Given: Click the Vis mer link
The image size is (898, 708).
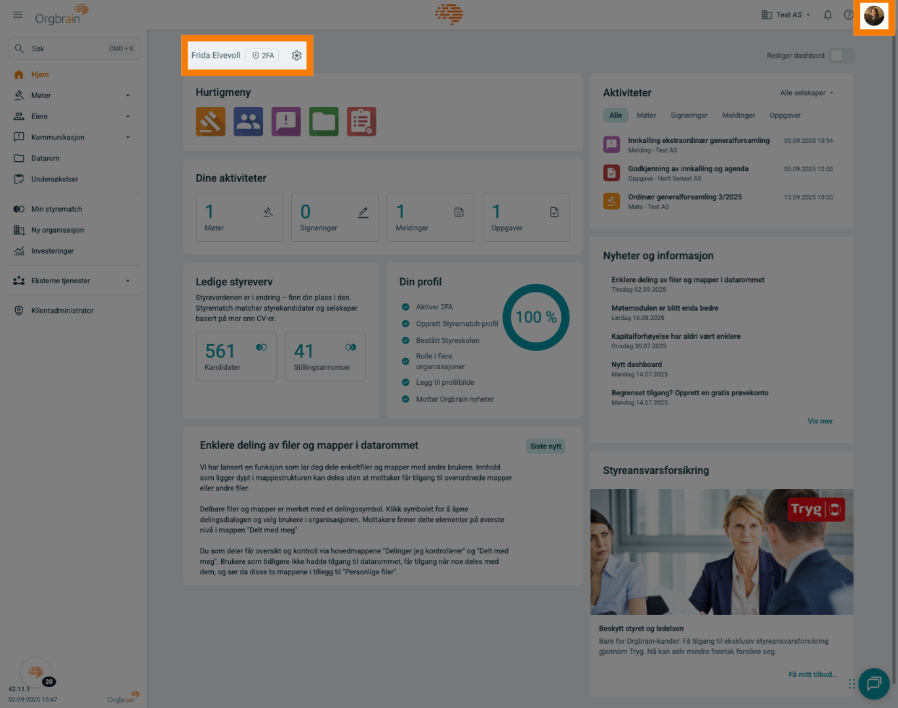Looking at the screenshot, I should pos(820,421).
